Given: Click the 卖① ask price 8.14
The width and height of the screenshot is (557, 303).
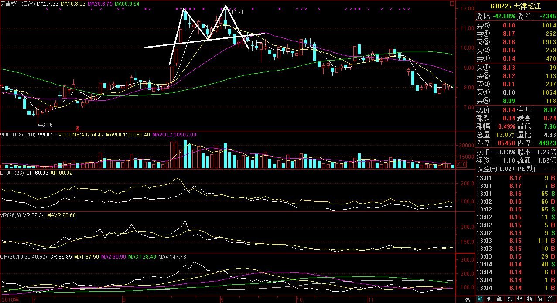Looking at the screenshot, I should [509, 58].
